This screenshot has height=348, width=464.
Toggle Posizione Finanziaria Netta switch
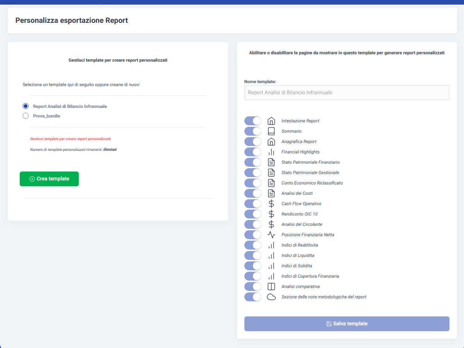[x=253, y=235]
